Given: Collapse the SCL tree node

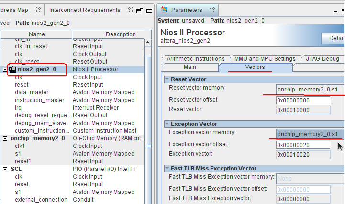Looking at the screenshot, I should (x=5, y=169).
